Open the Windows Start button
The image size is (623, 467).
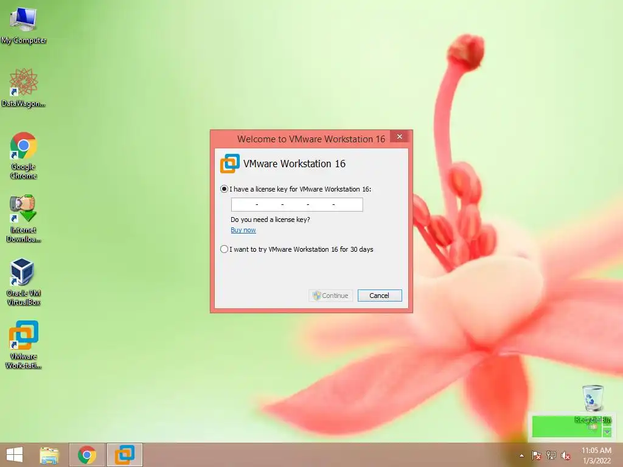point(15,455)
